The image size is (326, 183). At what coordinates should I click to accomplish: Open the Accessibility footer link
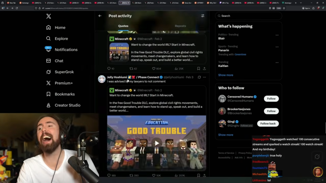(224, 158)
